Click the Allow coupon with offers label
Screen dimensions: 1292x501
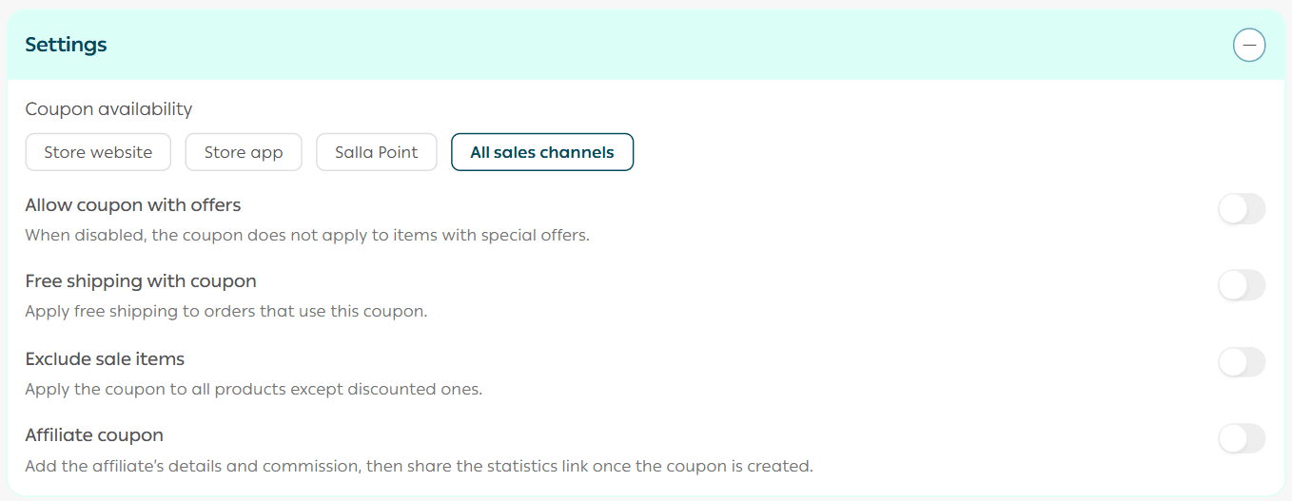click(x=133, y=205)
